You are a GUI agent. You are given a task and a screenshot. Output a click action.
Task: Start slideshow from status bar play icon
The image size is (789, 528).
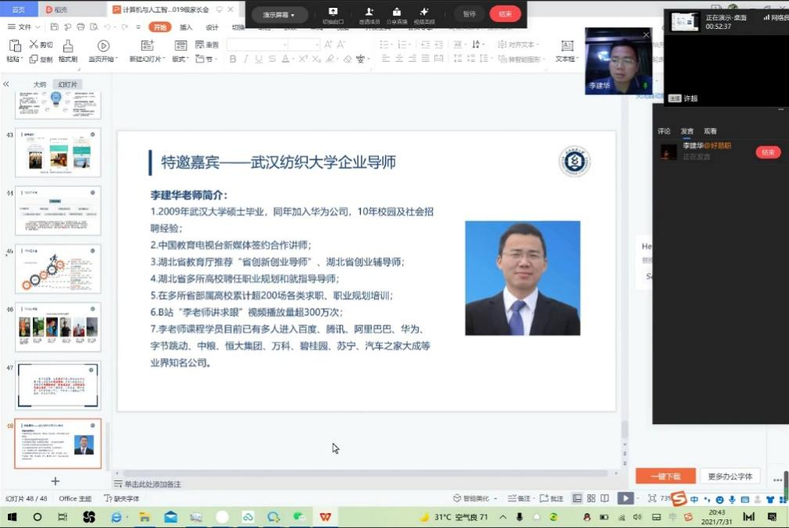click(x=625, y=498)
